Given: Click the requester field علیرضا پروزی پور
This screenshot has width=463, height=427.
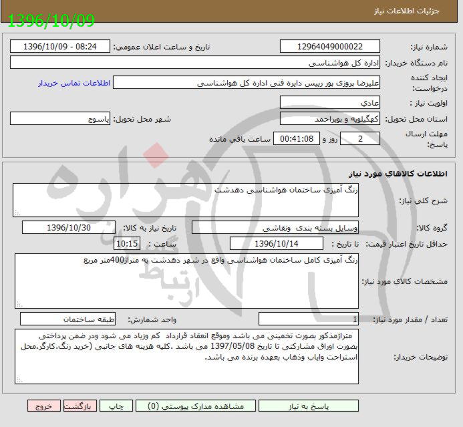Looking at the screenshot, I should (247, 83).
